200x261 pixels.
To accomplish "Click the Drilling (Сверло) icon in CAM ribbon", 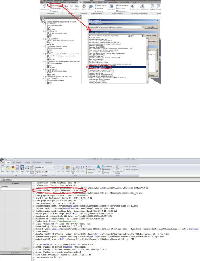I will [84, 6].
